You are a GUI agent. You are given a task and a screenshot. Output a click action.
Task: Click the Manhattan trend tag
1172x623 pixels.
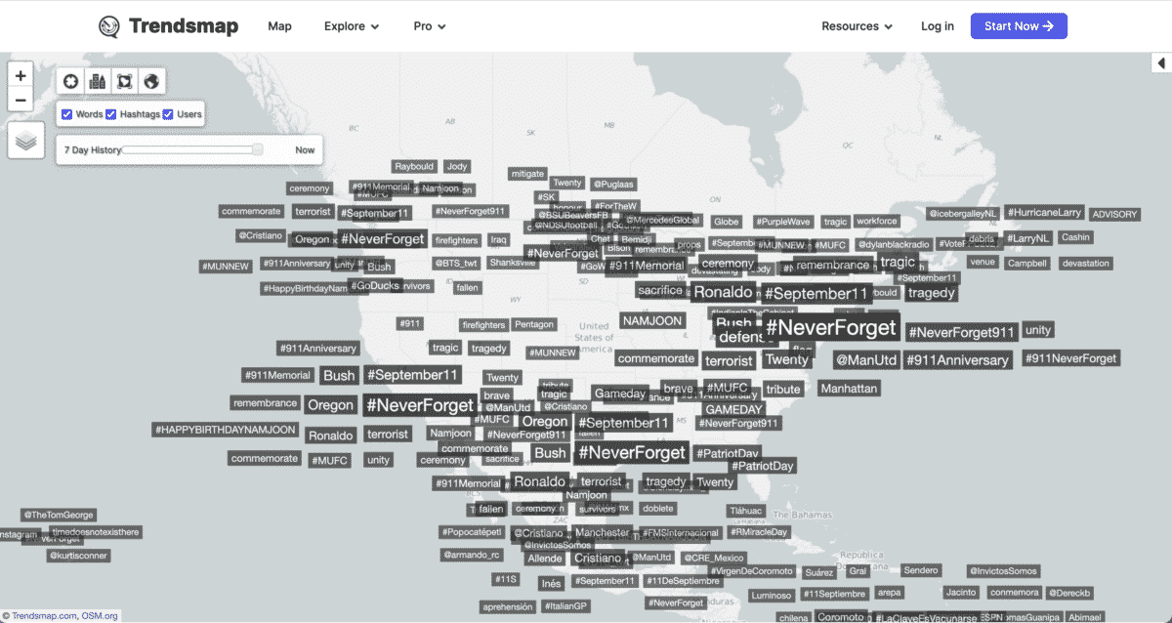[850, 388]
